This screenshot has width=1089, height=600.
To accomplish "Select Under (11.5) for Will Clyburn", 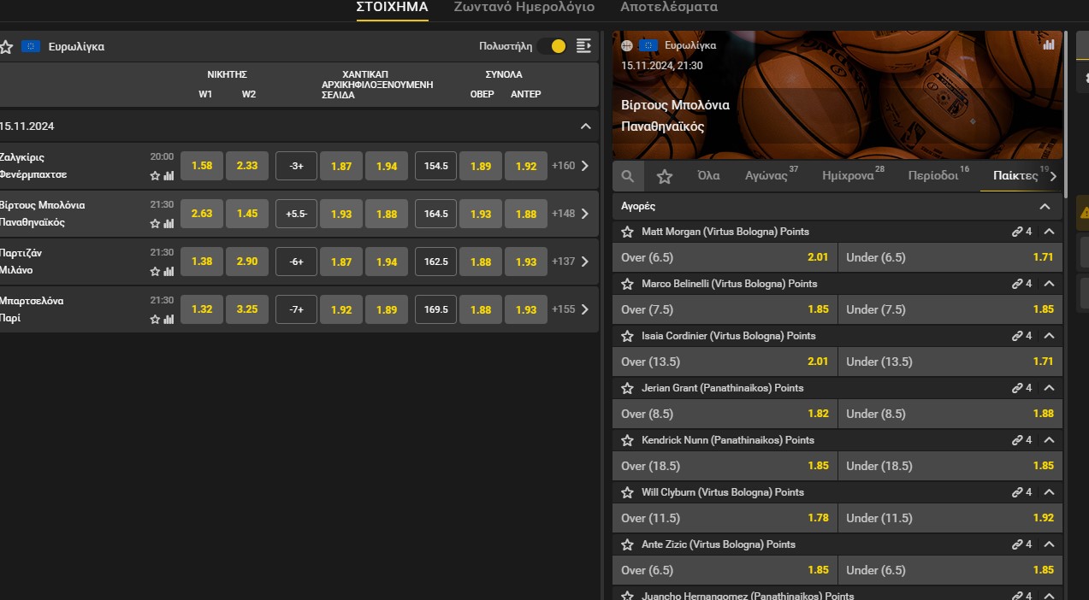I will pos(950,518).
